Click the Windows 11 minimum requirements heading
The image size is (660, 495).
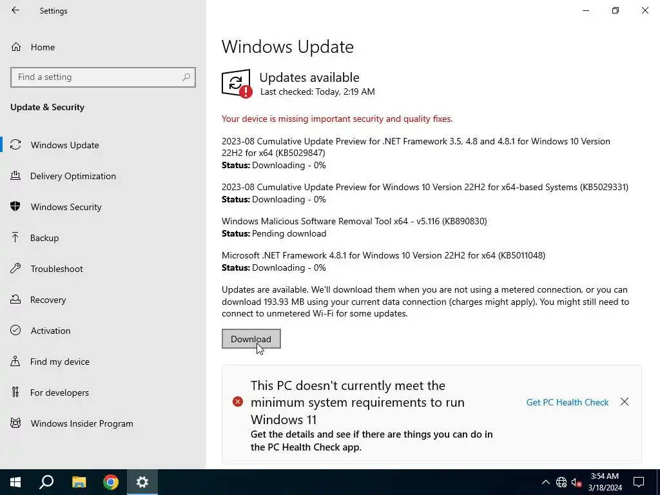358,402
